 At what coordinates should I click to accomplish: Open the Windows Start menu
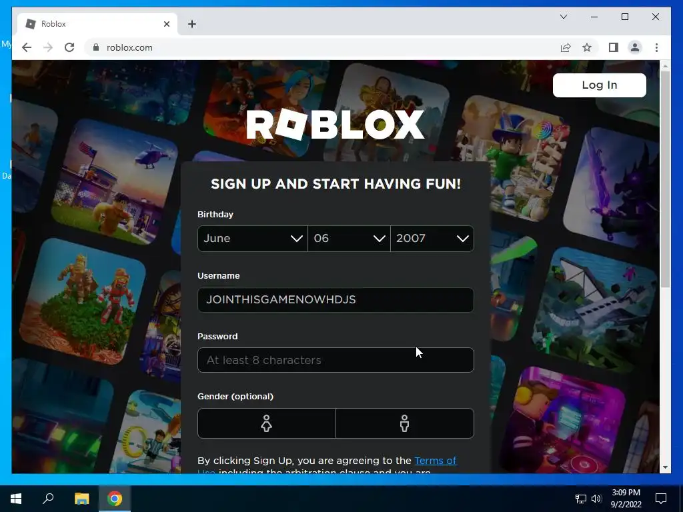pyautogui.click(x=16, y=499)
